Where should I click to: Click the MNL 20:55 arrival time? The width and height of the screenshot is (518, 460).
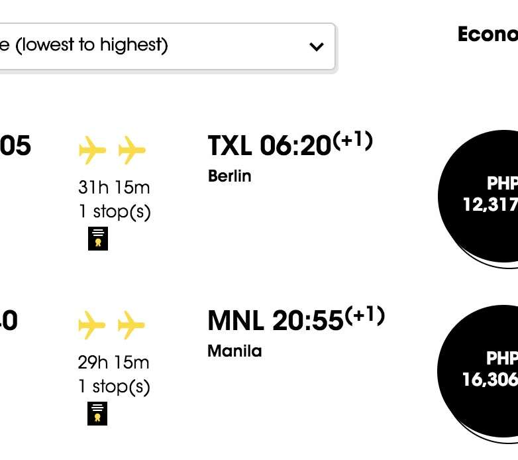click(x=275, y=321)
